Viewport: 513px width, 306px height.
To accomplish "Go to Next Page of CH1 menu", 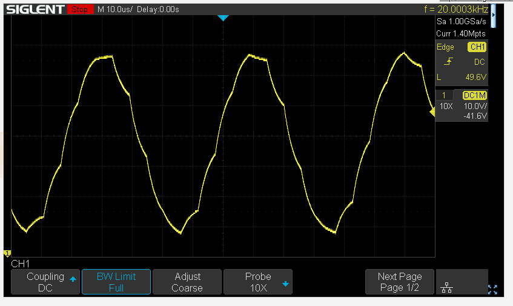I will pos(400,282).
